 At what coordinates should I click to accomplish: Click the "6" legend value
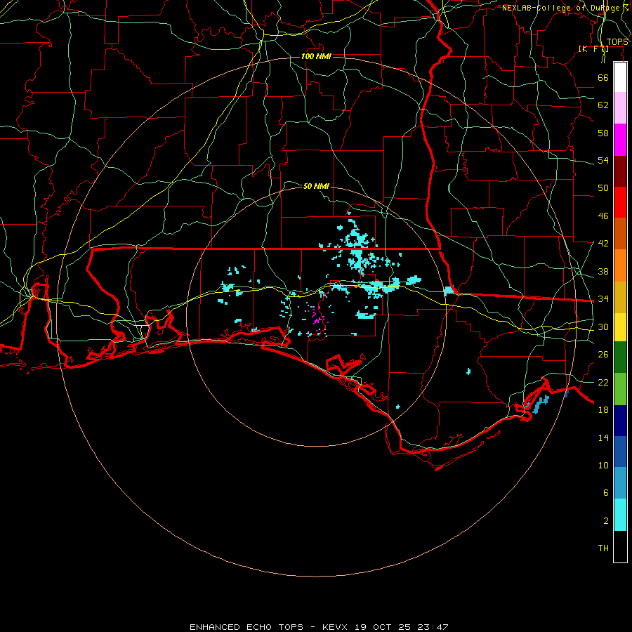pyautogui.click(x=606, y=493)
